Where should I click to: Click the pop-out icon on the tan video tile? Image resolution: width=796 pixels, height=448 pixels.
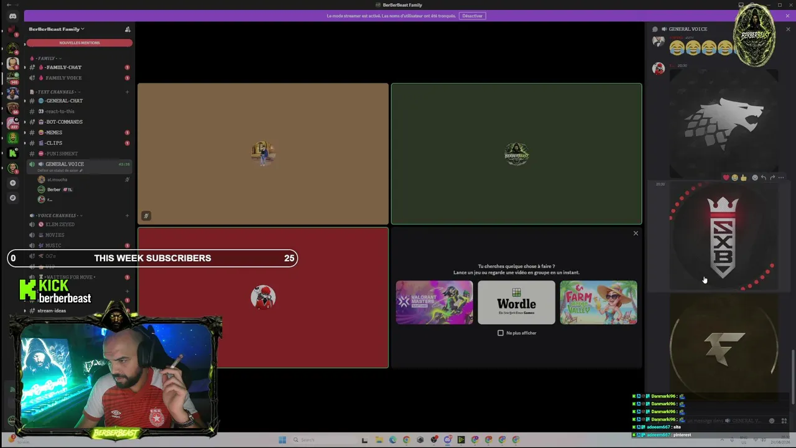pos(146,216)
